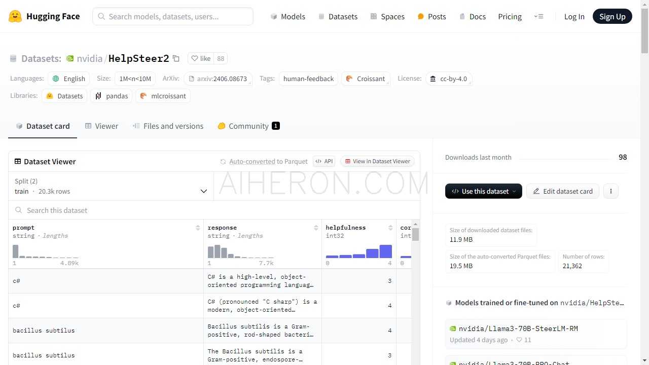Open the train split selector dropdown
This screenshot has height=365, width=649.
coord(111,186)
